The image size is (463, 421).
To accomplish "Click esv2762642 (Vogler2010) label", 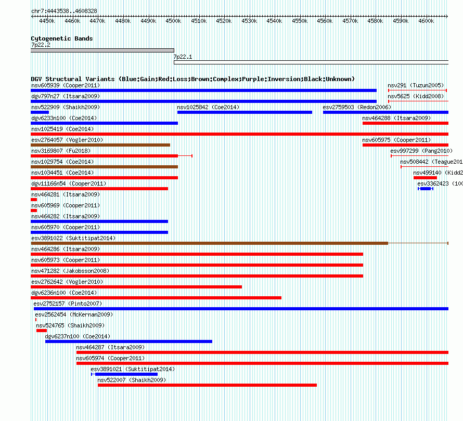I will (67, 282).
